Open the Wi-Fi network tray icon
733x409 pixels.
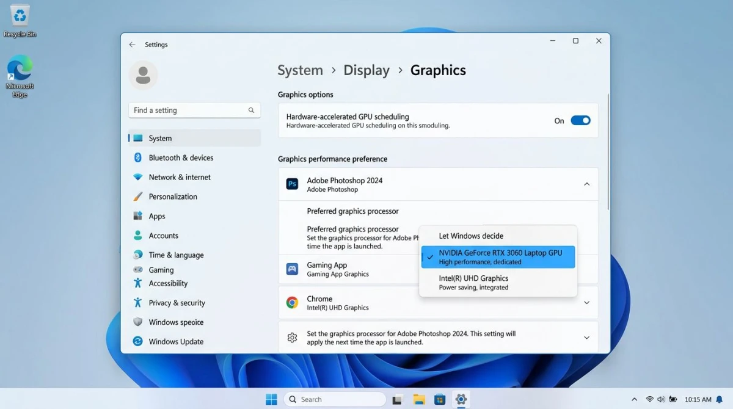(x=649, y=399)
